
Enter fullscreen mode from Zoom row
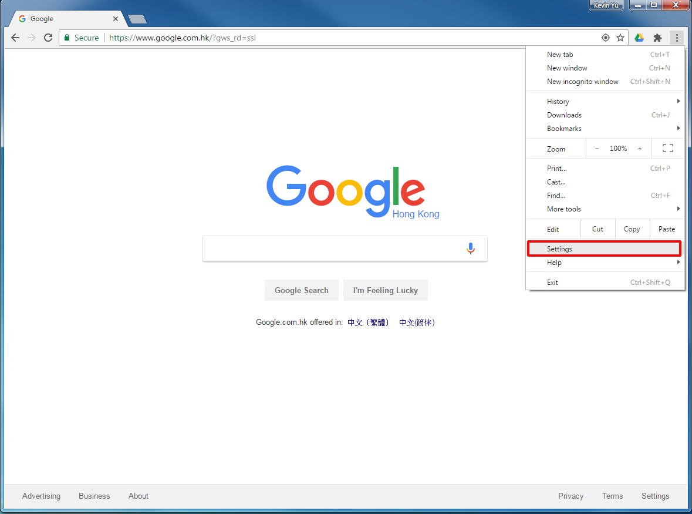tap(668, 149)
